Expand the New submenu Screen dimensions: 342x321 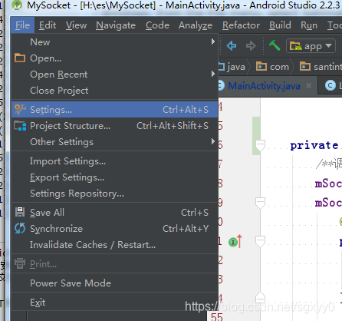click(x=114, y=41)
